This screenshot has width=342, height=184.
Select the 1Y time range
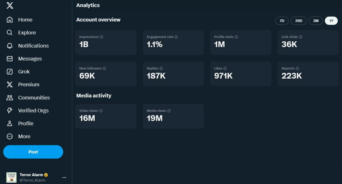click(331, 21)
